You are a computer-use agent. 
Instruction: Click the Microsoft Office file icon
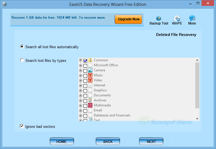coord(90,65)
